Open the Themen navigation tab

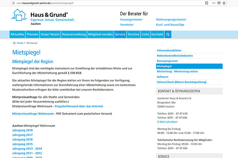(32, 34)
